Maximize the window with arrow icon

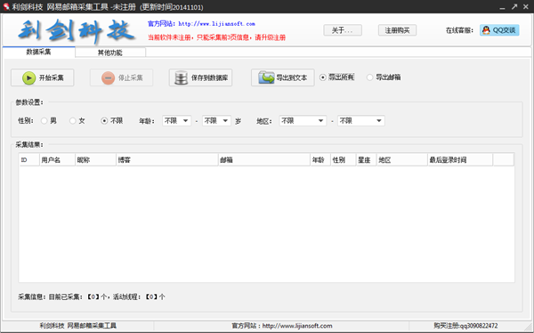point(514,6)
